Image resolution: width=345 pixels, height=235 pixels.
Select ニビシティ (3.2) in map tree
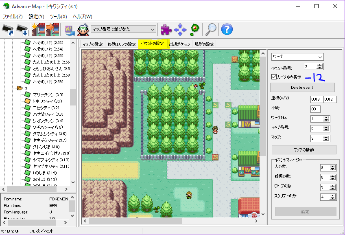46,108
